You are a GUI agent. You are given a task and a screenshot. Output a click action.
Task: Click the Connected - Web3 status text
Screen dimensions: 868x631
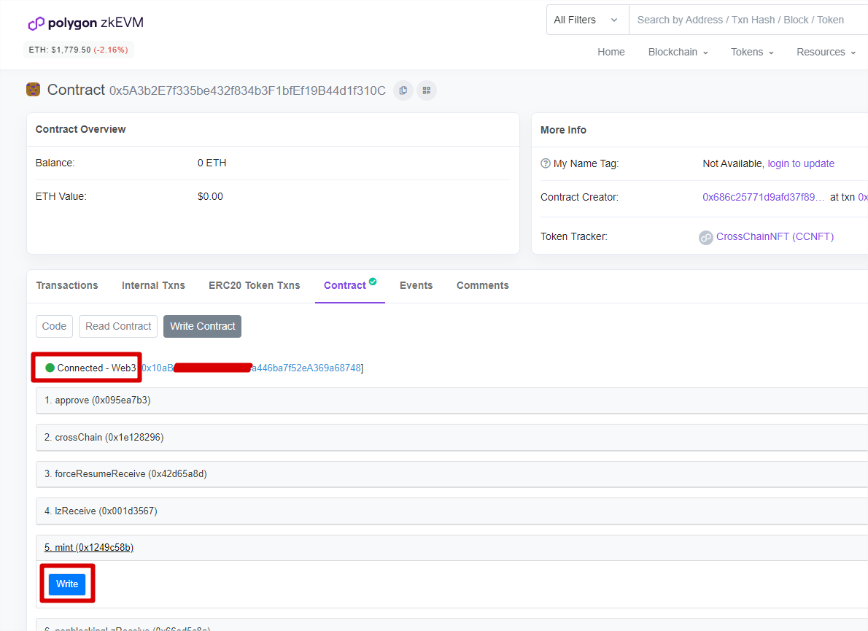(x=97, y=368)
